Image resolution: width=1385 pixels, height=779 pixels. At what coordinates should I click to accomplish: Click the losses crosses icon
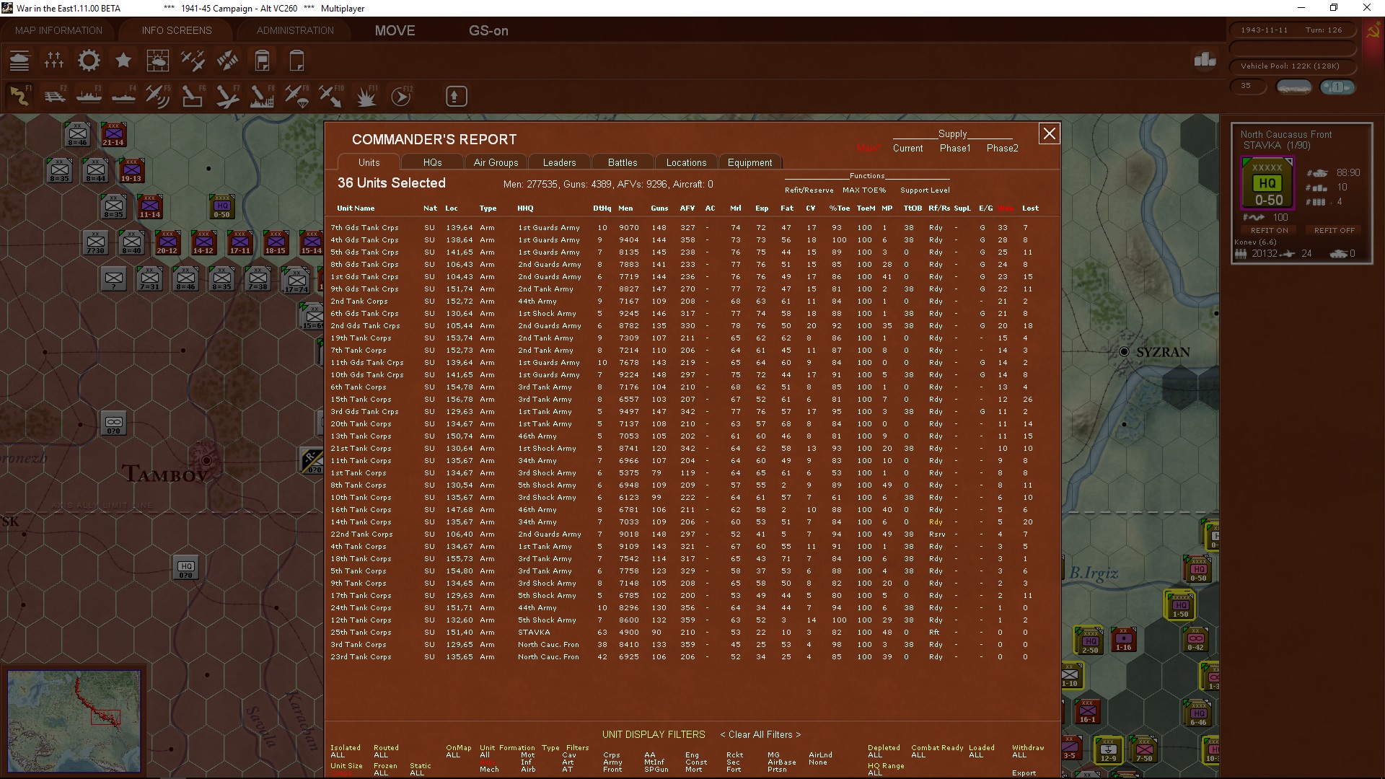[54, 61]
